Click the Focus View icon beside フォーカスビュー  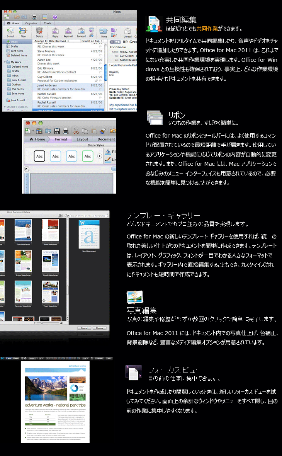click(134, 373)
